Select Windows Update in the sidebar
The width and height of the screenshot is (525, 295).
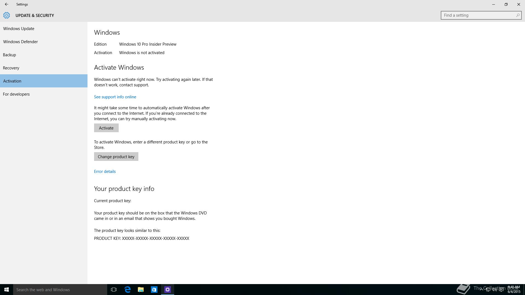pyautogui.click(x=44, y=29)
